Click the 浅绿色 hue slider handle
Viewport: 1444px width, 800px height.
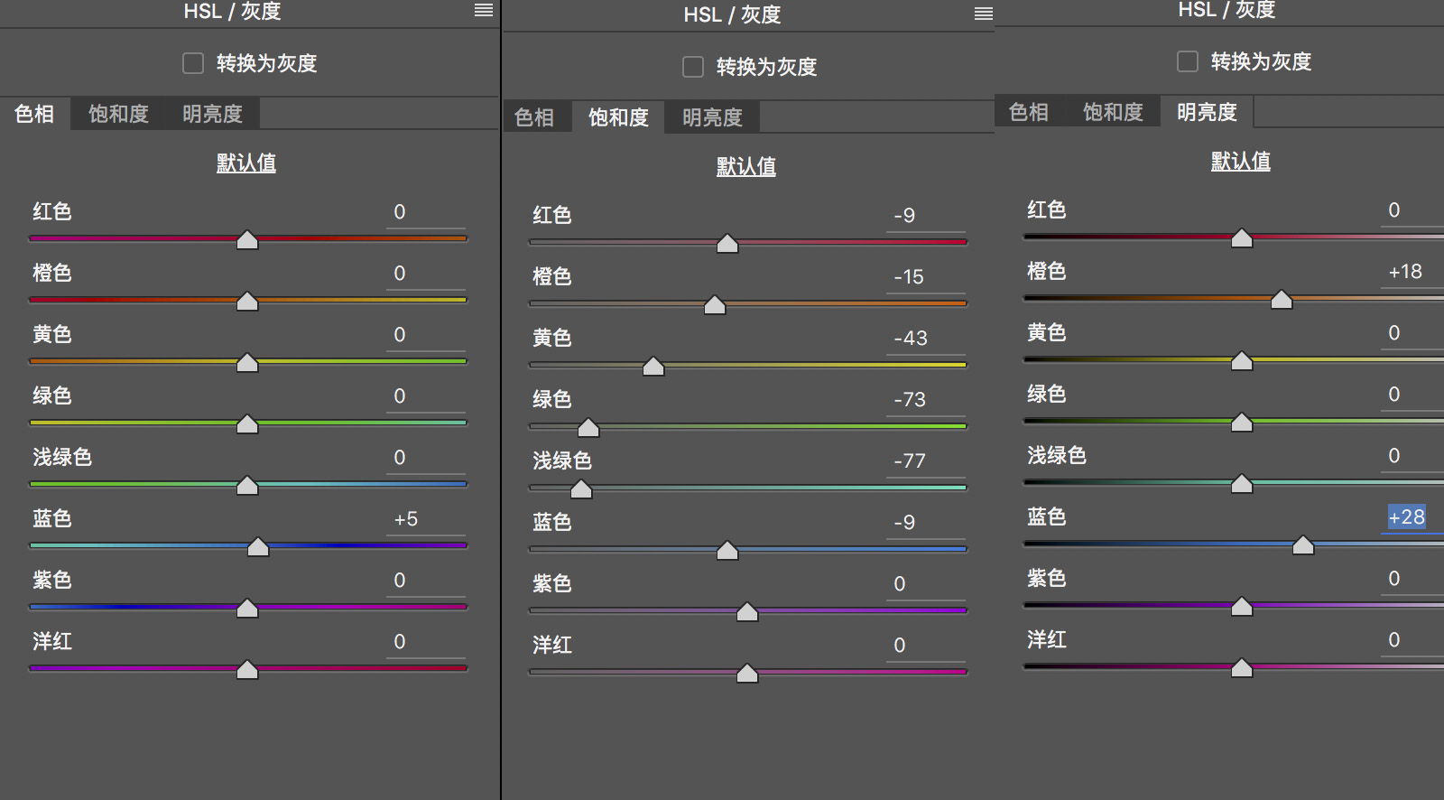[247, 486]
